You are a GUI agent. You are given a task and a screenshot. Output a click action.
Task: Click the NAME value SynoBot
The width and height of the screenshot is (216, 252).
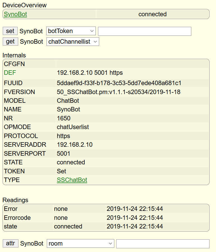coord(68,109)
